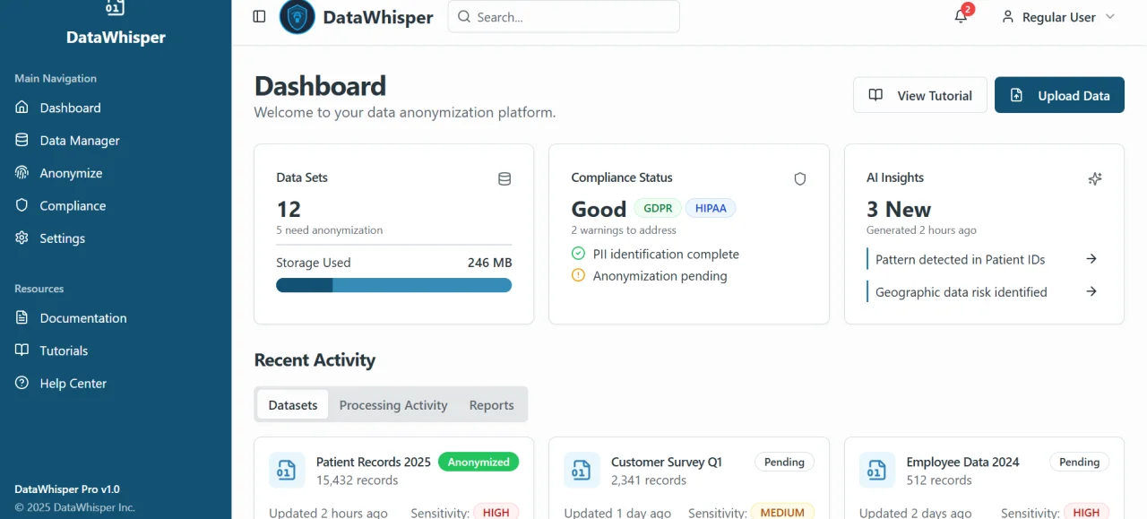Screen dimensions: 1147x519
Task: Click the Upload Data button
Action: tap(1059, 95)
